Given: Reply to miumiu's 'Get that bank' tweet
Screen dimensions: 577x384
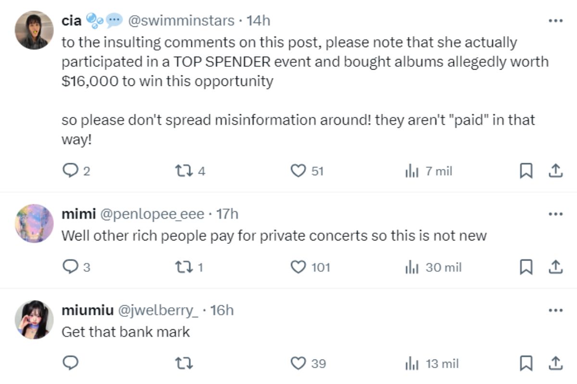Looking at the screenshot, I should click(71, 363).
